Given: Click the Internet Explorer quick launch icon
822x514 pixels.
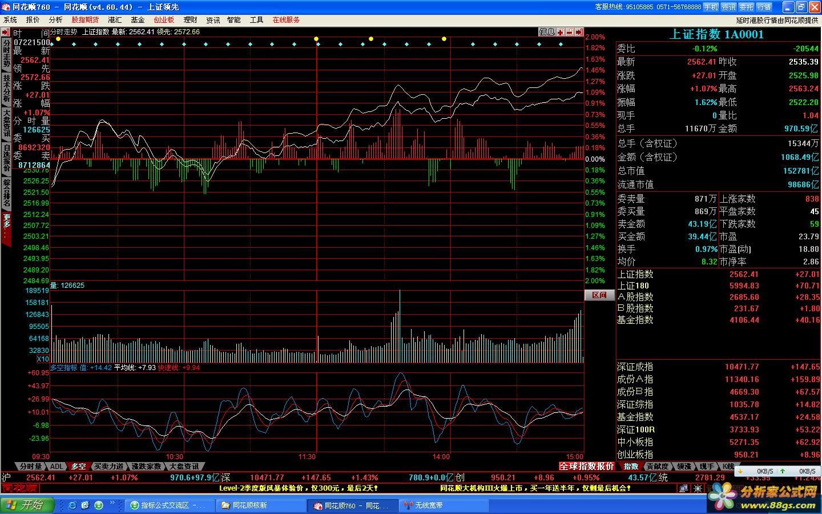Looking at the screenshot, I should 72,505.
